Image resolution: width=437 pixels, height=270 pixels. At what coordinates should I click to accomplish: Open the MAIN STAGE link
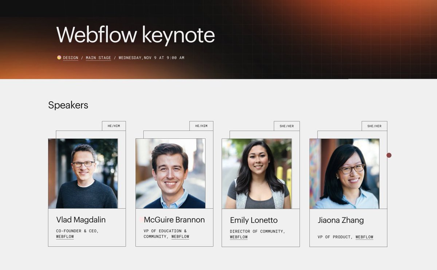[98, 57]
